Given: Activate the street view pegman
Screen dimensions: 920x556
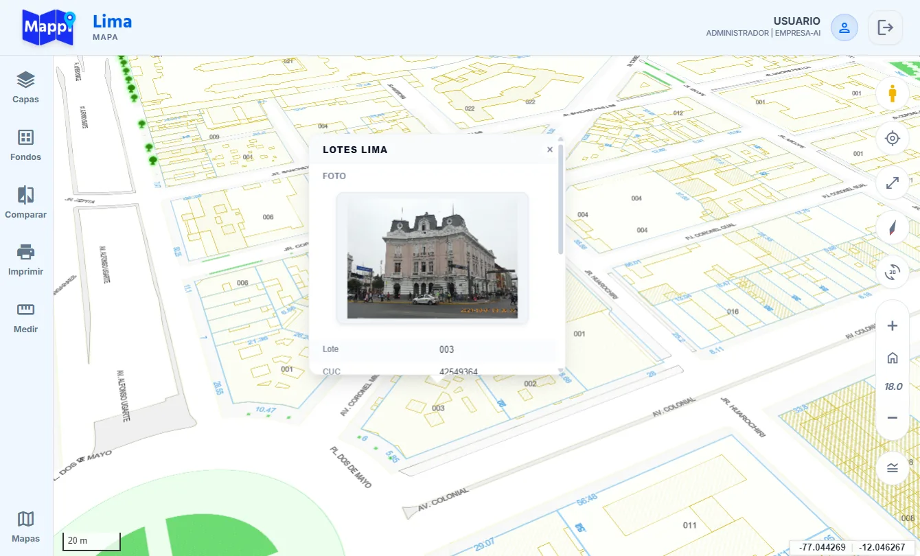Looking at the screenshot, I should (x=893, y=93).
